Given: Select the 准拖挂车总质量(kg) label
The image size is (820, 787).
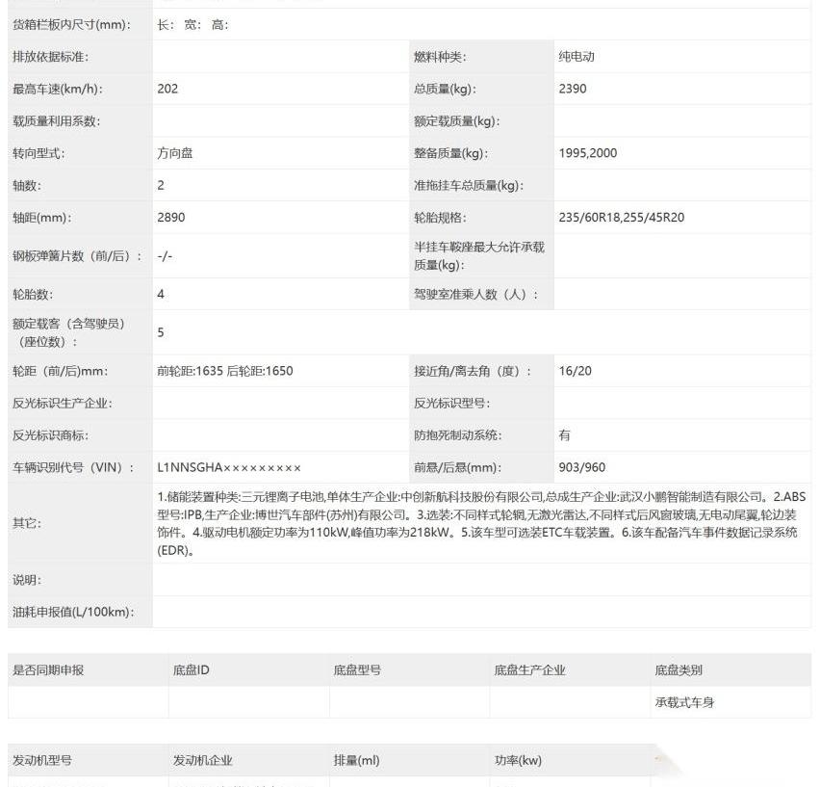Looking at the screenshot, I should [468, 185].
